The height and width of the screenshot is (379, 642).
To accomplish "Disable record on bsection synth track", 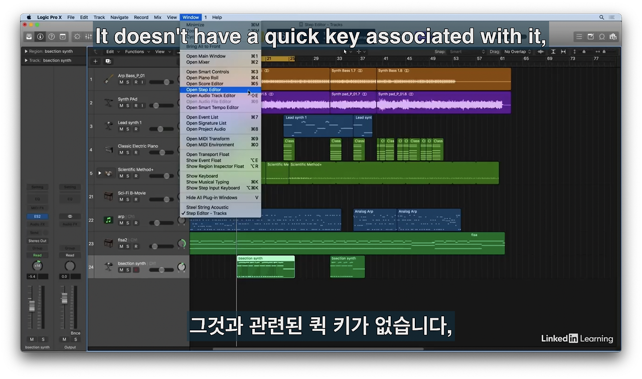I will (x=135, y=270).
